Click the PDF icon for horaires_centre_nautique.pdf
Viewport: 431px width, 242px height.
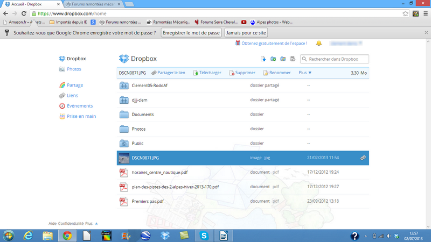(x=124, y=172)
